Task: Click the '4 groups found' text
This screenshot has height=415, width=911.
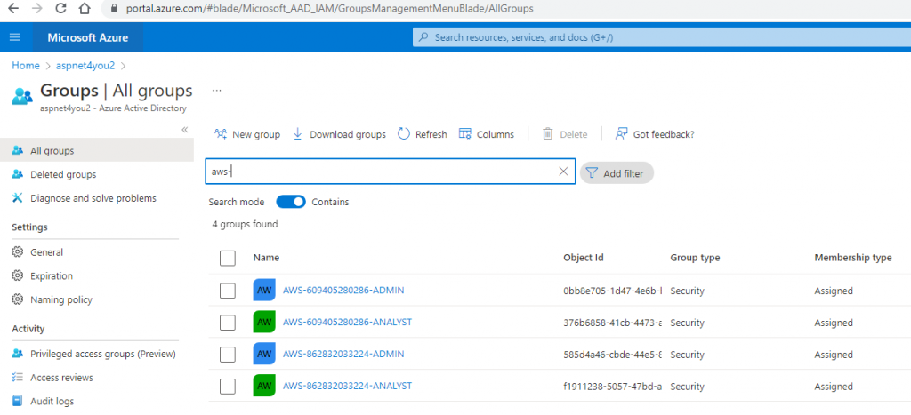Action: click(x=245, y=224)
